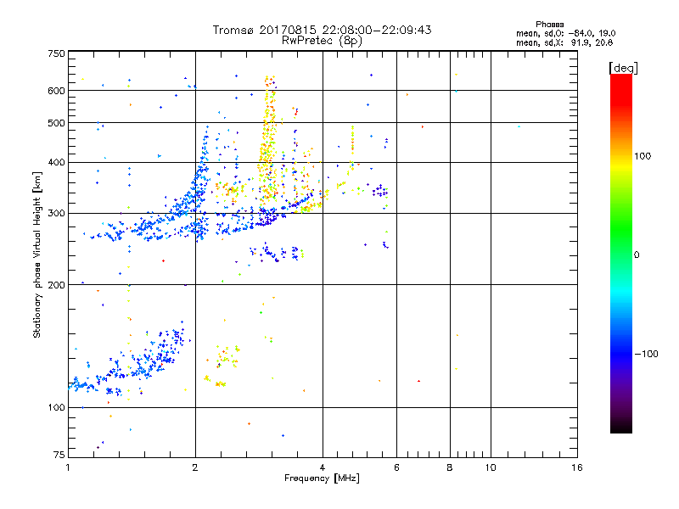679x509 pixels.
Task: Click the y-axis tick label '500'
Action: pyautogui.click(x=57, y=123)
